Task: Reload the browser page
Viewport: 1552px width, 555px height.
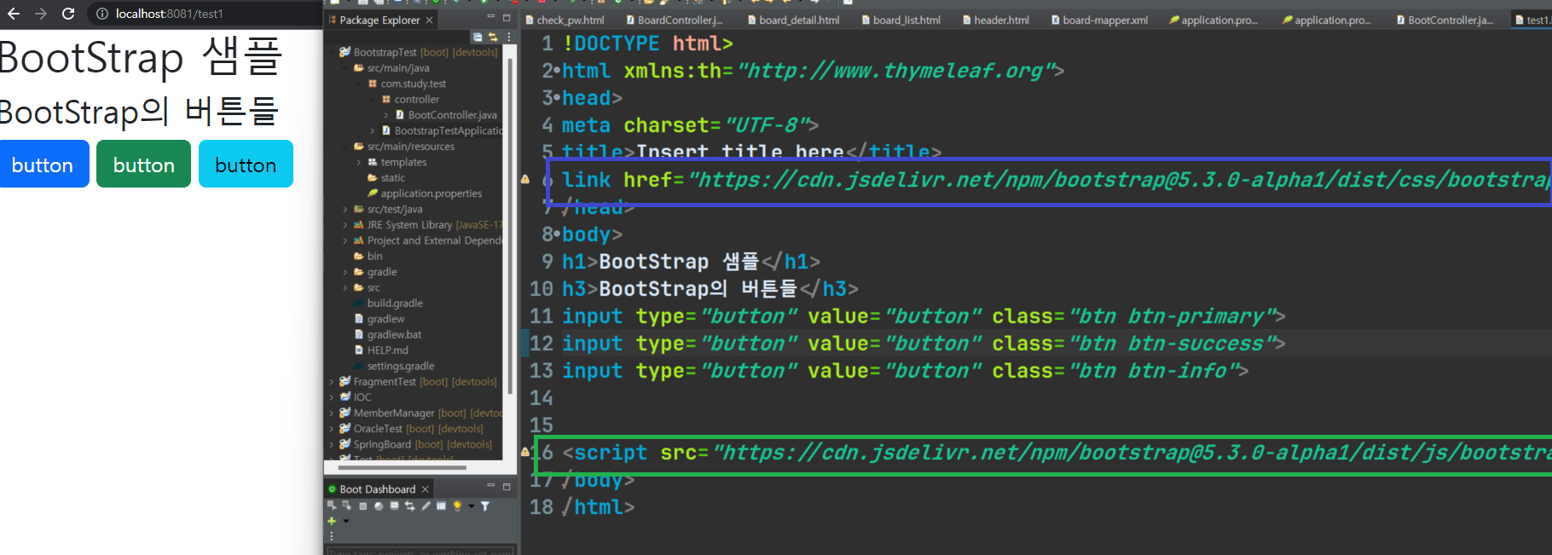Action: click(x=68, y=14)
